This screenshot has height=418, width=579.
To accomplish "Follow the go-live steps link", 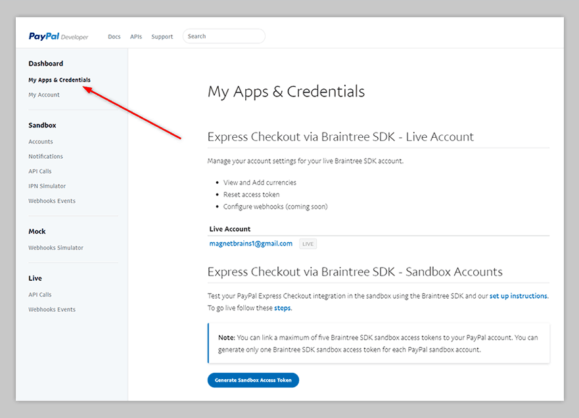I will click(x=283, y=308).
